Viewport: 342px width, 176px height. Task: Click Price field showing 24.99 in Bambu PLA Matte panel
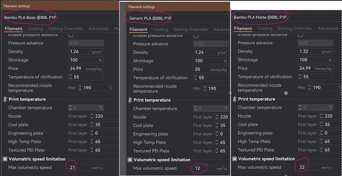(316, 69)
